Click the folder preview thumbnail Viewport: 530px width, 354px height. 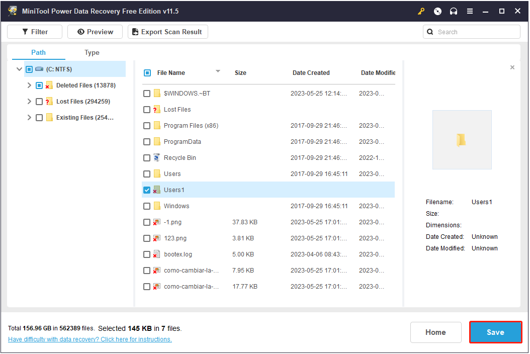(x=462, y=140)
